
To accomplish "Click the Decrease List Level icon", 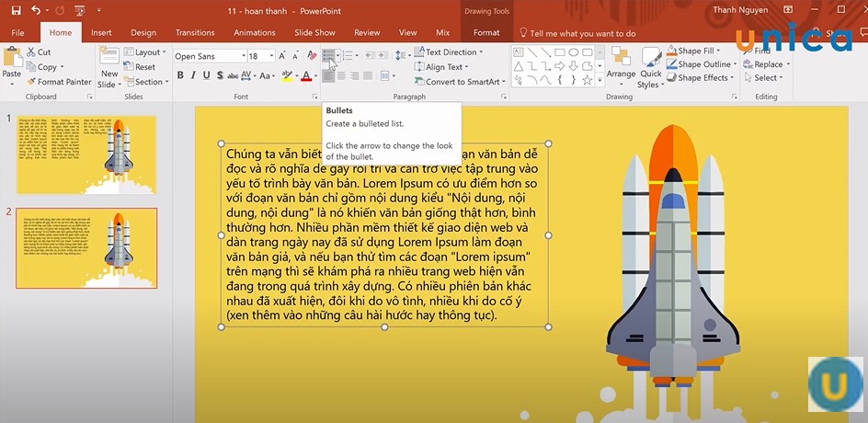I will [x=370, y=55].
